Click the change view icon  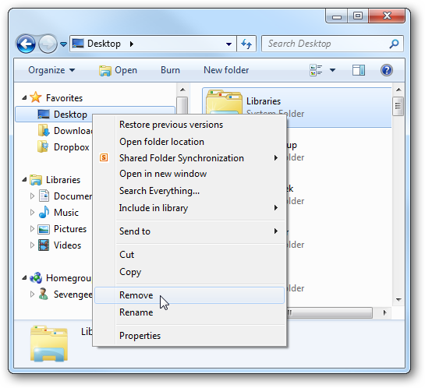click(x=316, y=70)
